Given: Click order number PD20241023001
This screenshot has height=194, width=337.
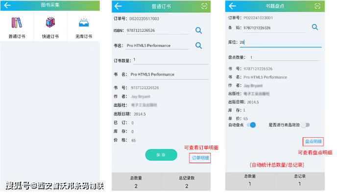Looking at the screenshot, I should pos(258,18).
